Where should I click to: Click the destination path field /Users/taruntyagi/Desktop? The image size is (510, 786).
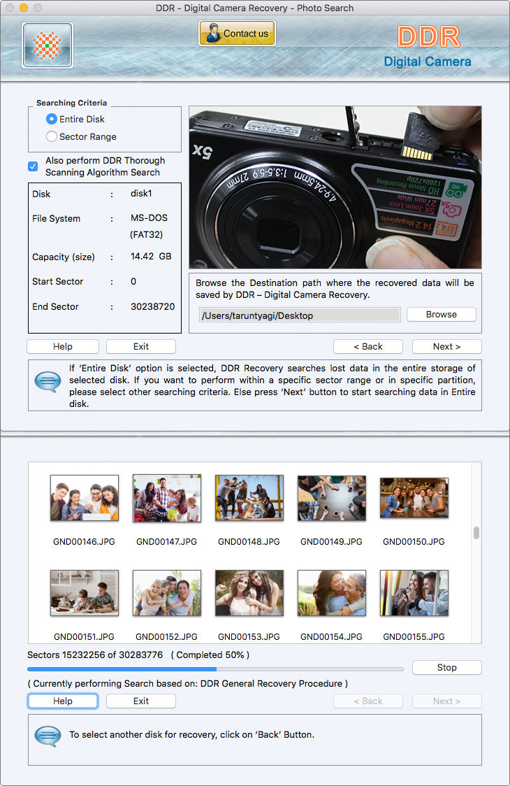(300, 315)
